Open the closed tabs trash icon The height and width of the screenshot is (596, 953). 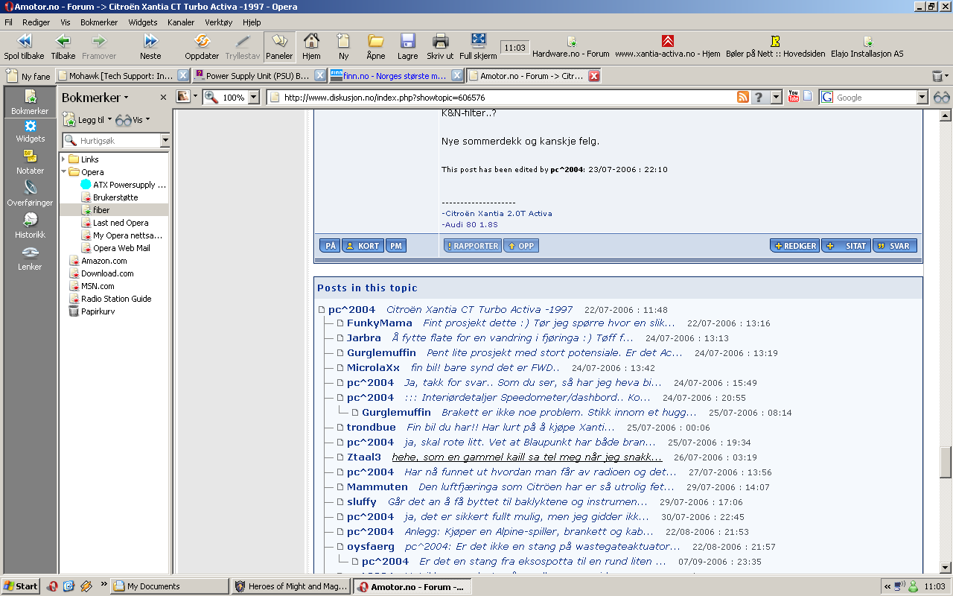point(937,76)
